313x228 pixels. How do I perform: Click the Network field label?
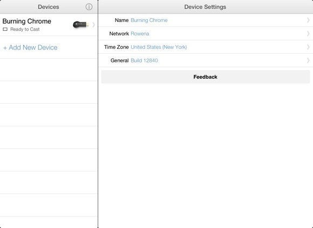[x=119, y=34]
